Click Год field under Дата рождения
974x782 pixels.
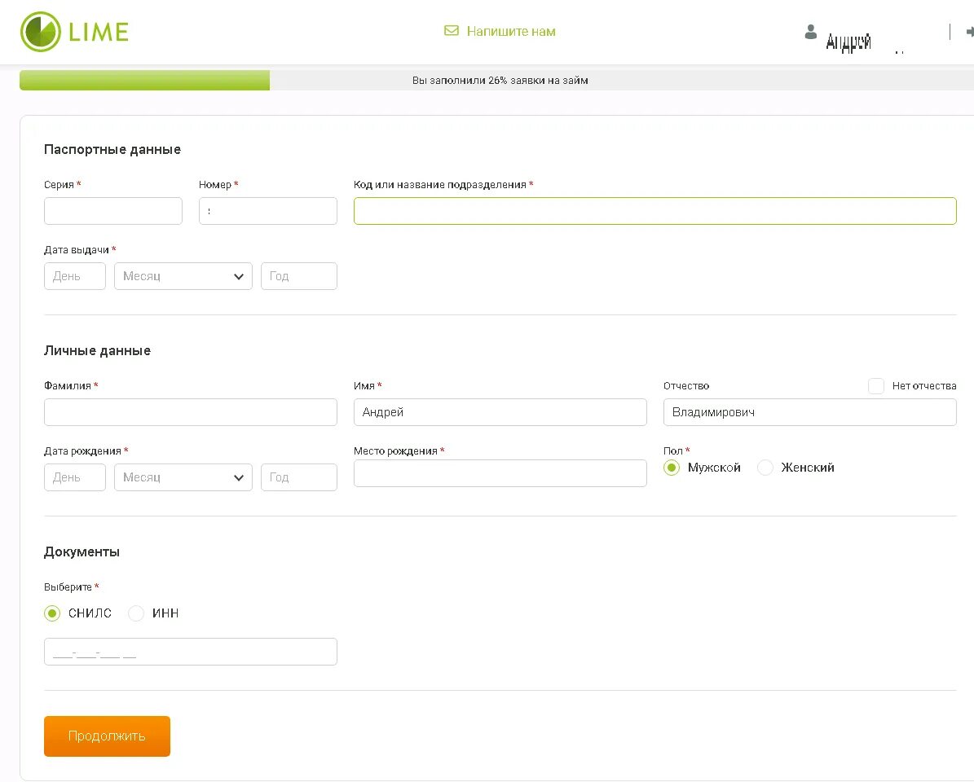click(x=299, y=477)
